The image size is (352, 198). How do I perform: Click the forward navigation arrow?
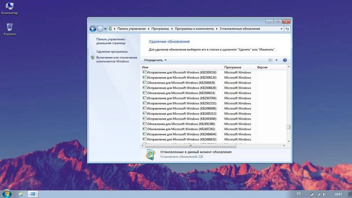tap(100, 29)
